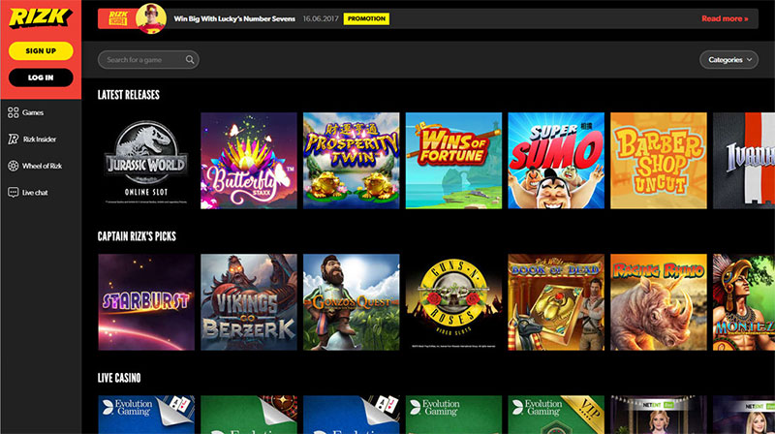Open the plain green Evolution Gaming tile
The image size is (775, 434).
(x=453, y=415)
